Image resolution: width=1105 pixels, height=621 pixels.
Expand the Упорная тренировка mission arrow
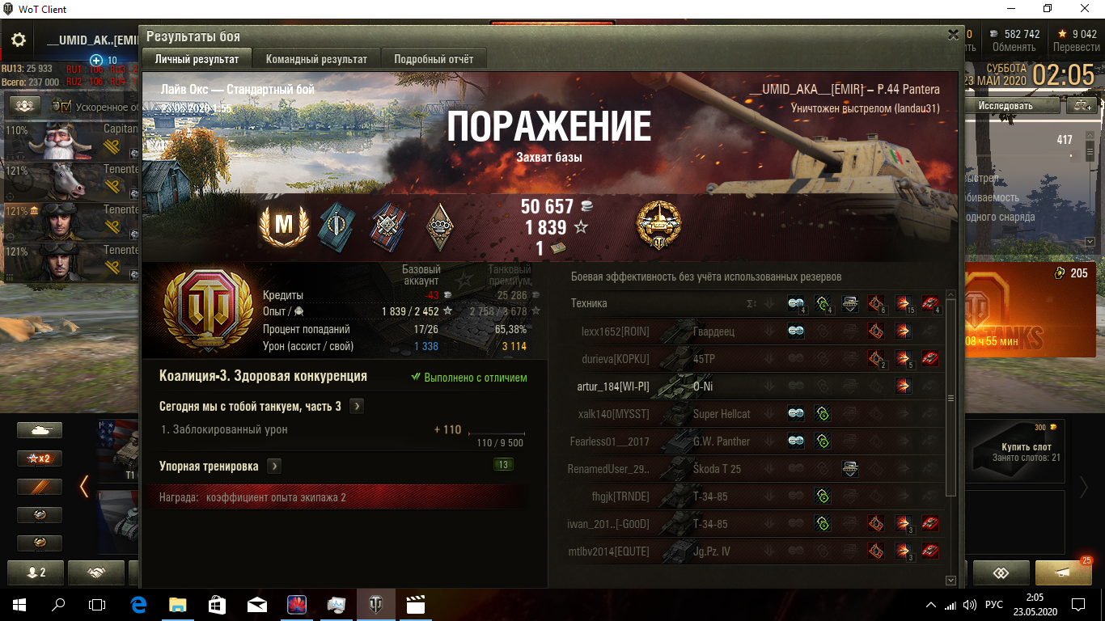(274, 467)
